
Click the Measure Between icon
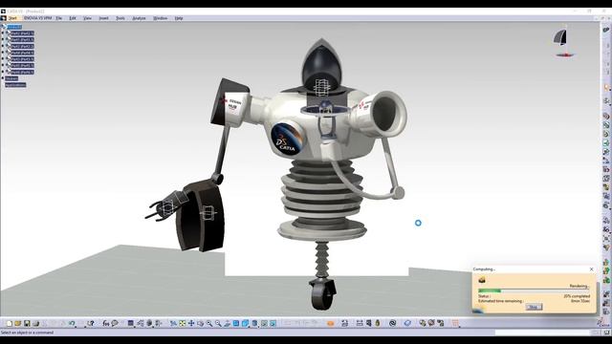pos(360,323)
